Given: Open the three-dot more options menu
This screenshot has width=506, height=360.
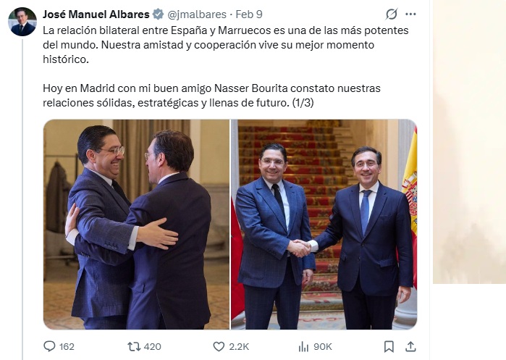Looking at the screenshot, I should 410,14.
